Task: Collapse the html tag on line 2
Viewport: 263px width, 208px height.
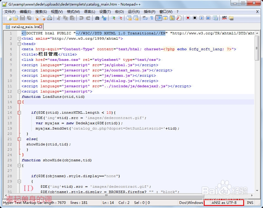Action: (19, 38)
